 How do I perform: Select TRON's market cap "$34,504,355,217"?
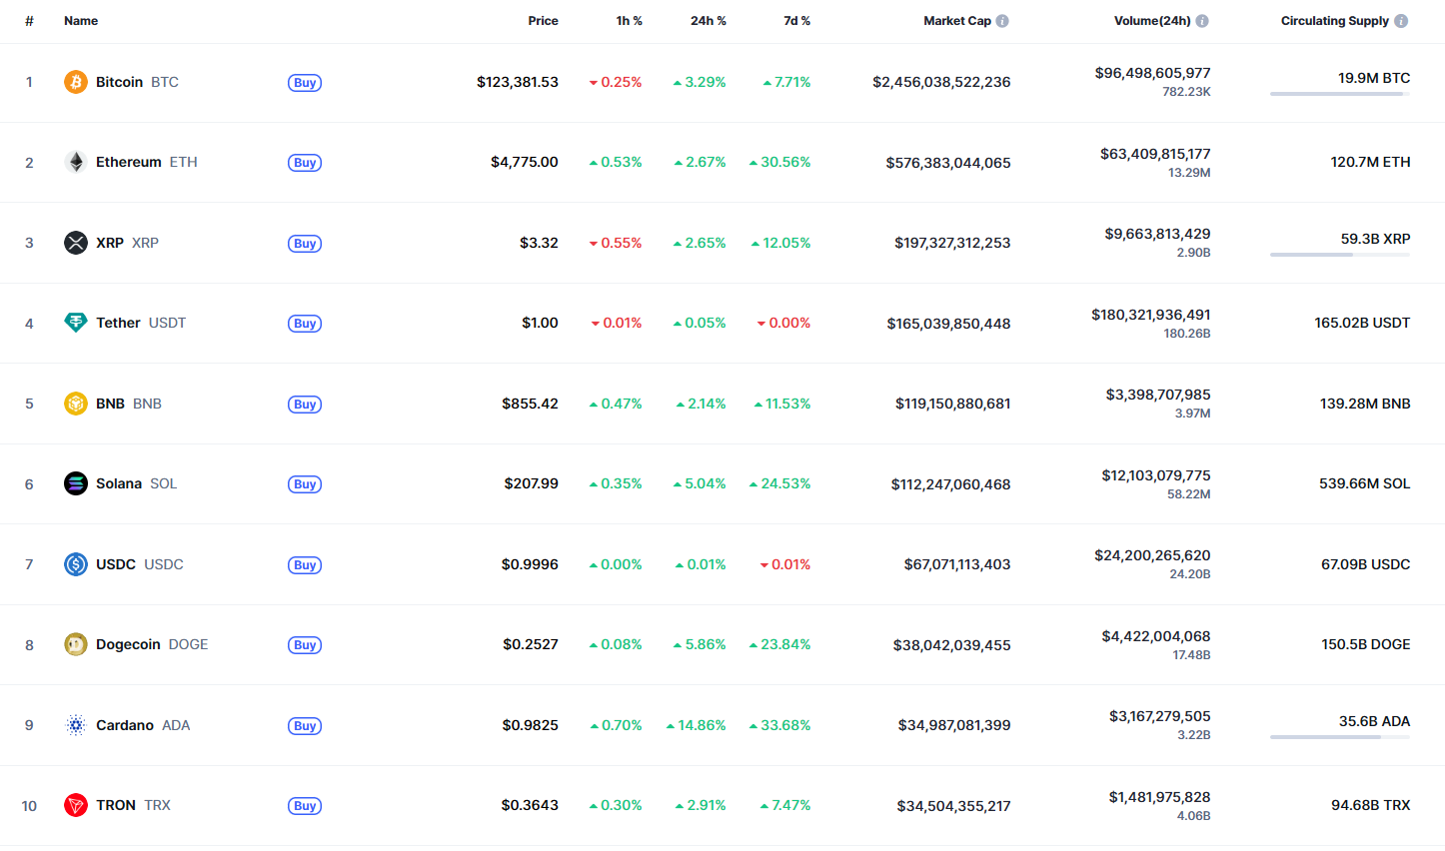coord(953,806)
